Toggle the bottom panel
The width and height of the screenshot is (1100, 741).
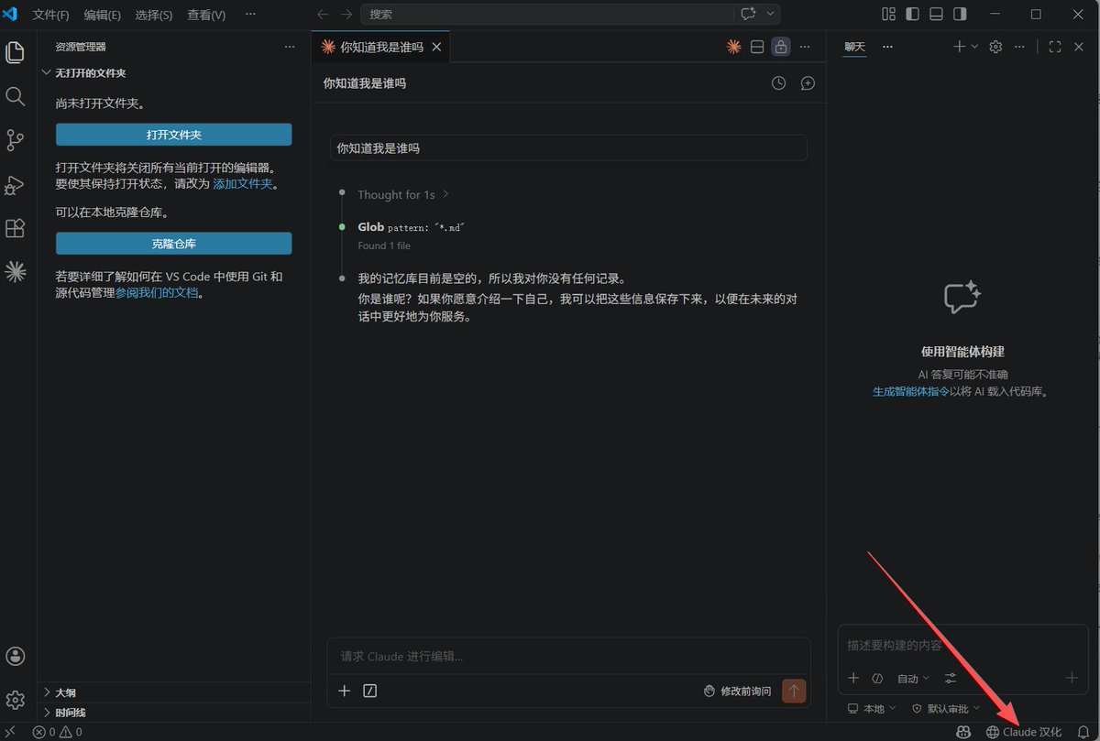click(936, 15)
